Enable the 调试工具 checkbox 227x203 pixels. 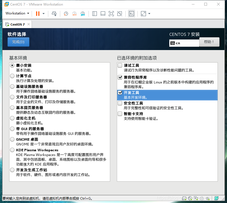pyautogui.click(x=120, y=65)
